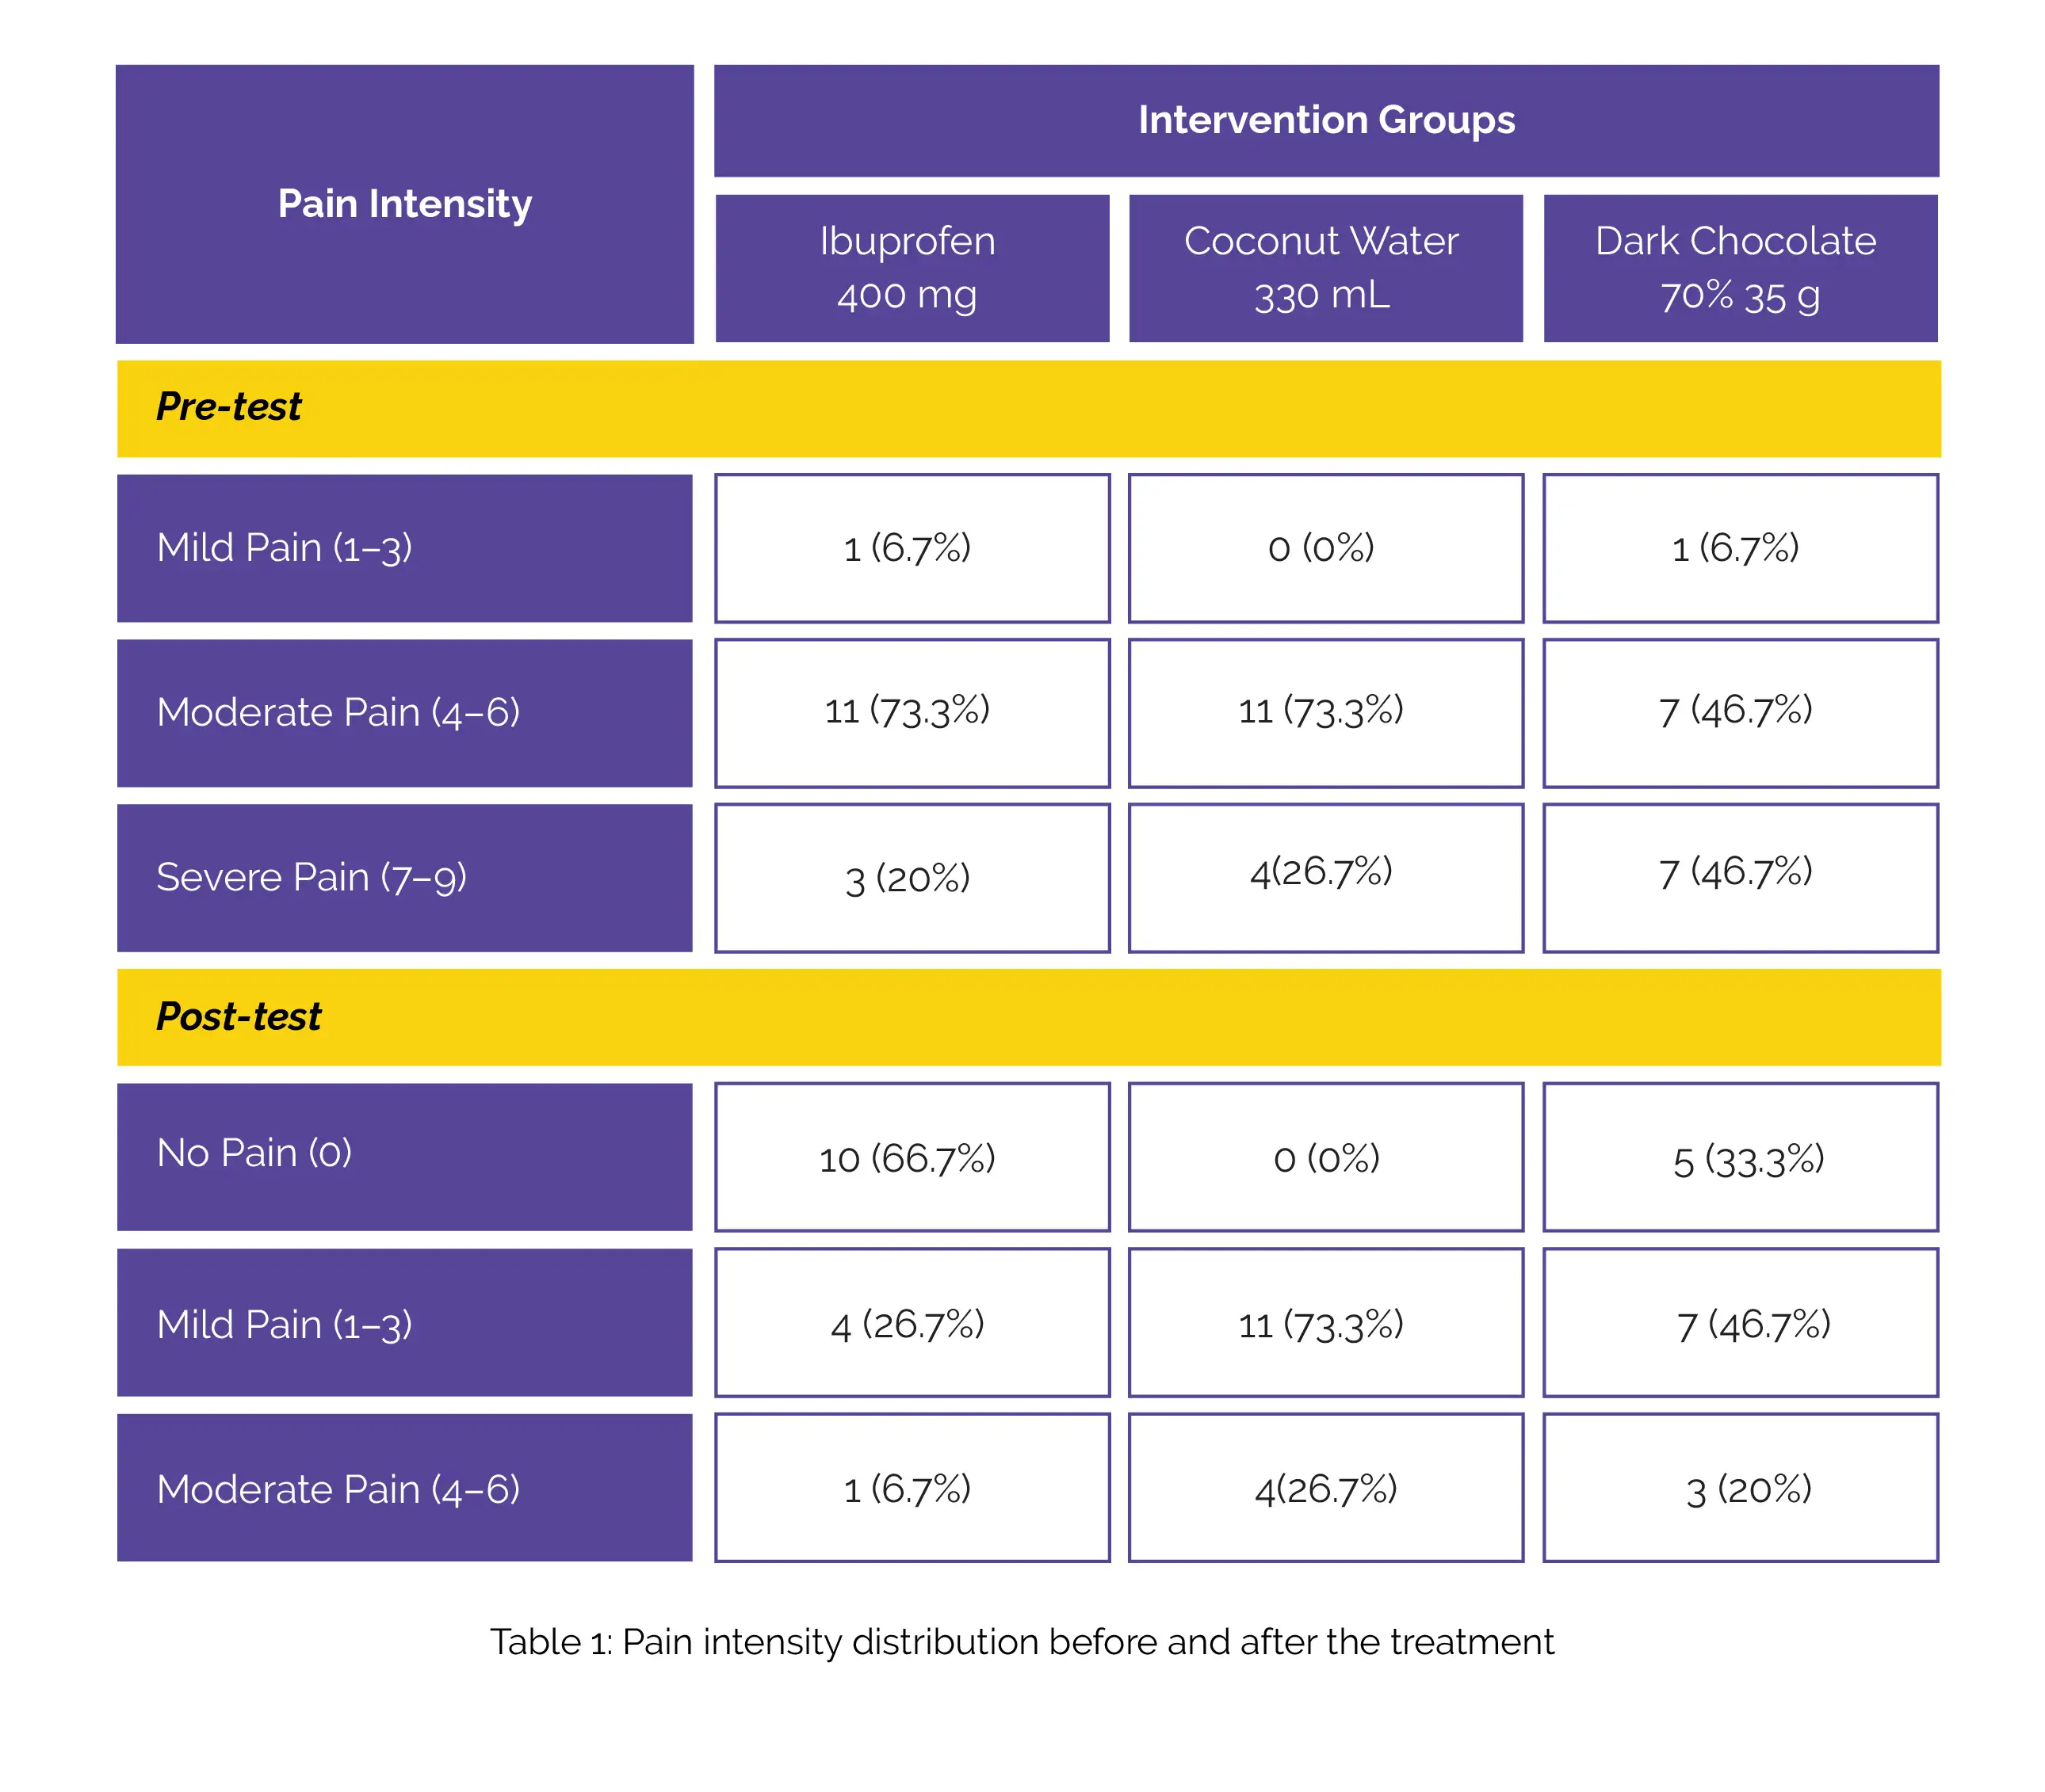Click the Severe Pain (7–9) row label
The height and width of the screenshot is (1792, 2045).
404,878
